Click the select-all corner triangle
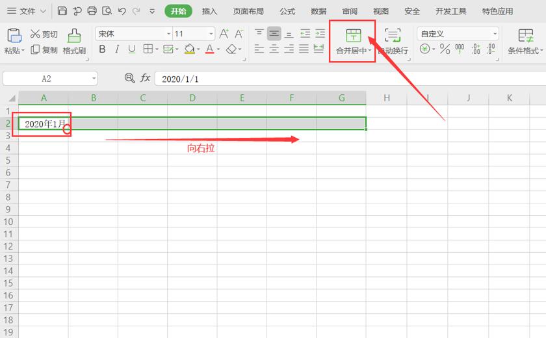Image resolution: width=546 pixels, height=338 pixels. (12, 98)
